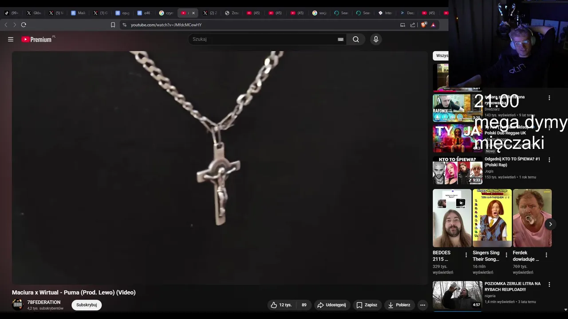This screenshot has height=319, width=568.
Task: Open options menu for 'BEDOES 2115' Short
Action: tap(466, 255)
